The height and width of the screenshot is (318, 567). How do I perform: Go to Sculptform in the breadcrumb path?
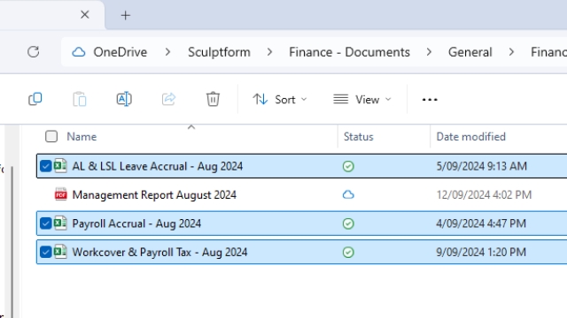(219, 52)
